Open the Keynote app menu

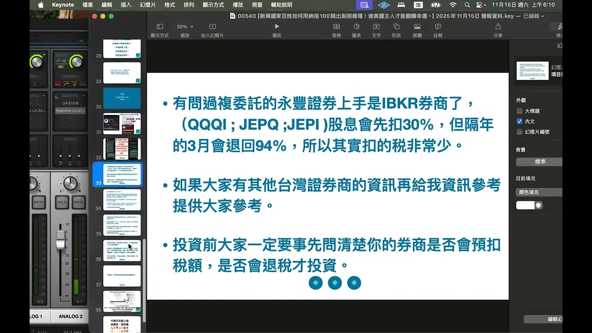pos(63,5)
